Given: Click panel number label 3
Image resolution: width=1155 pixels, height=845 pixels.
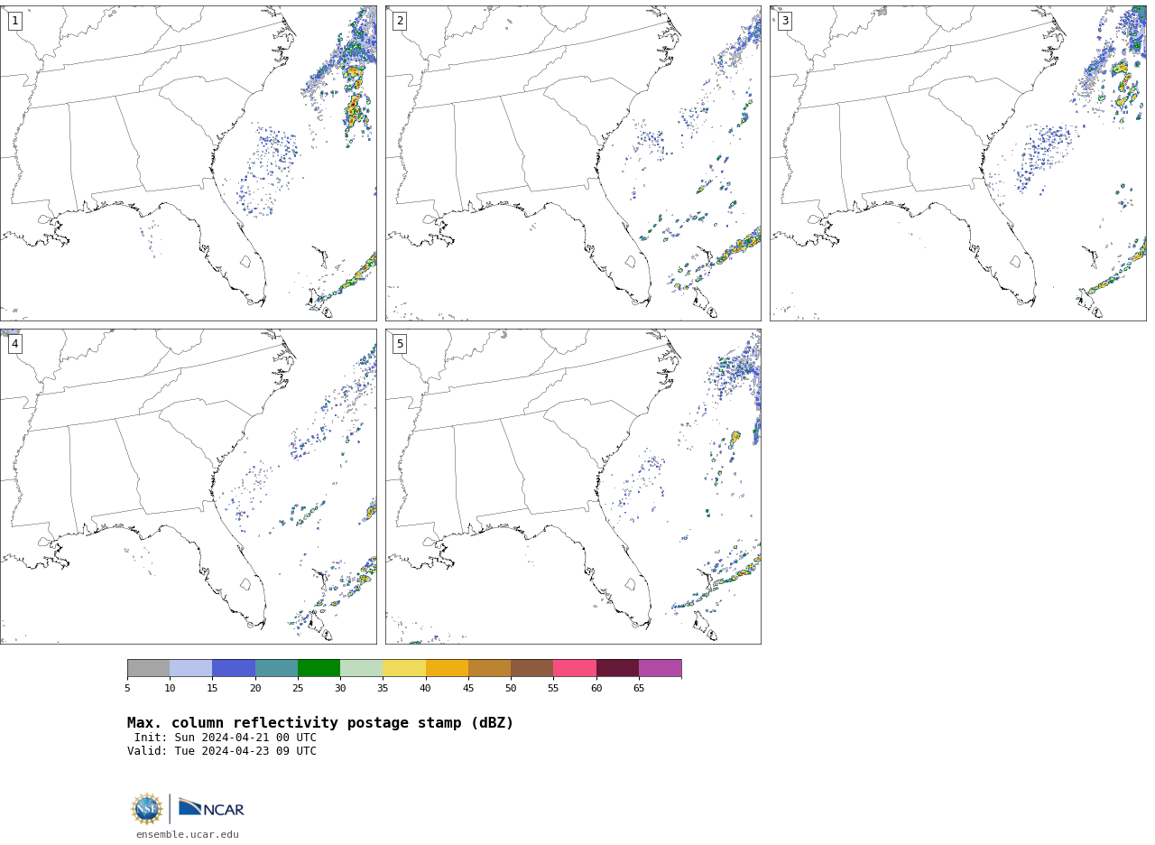Looking at the screenshot, I should [785, 21].
